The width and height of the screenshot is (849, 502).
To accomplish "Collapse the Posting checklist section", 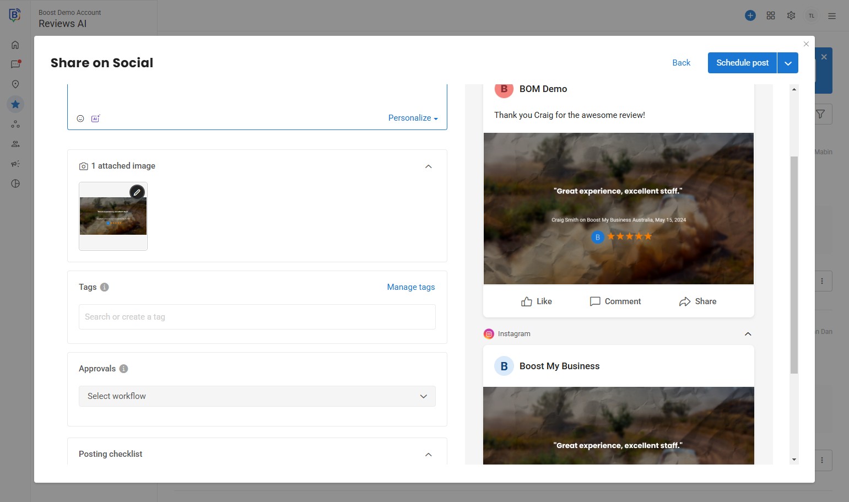I will point(429,455).
